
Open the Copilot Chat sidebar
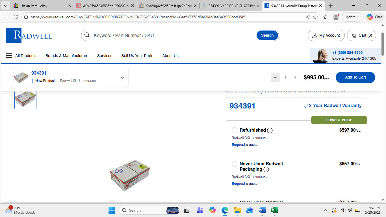pos(374,17)
